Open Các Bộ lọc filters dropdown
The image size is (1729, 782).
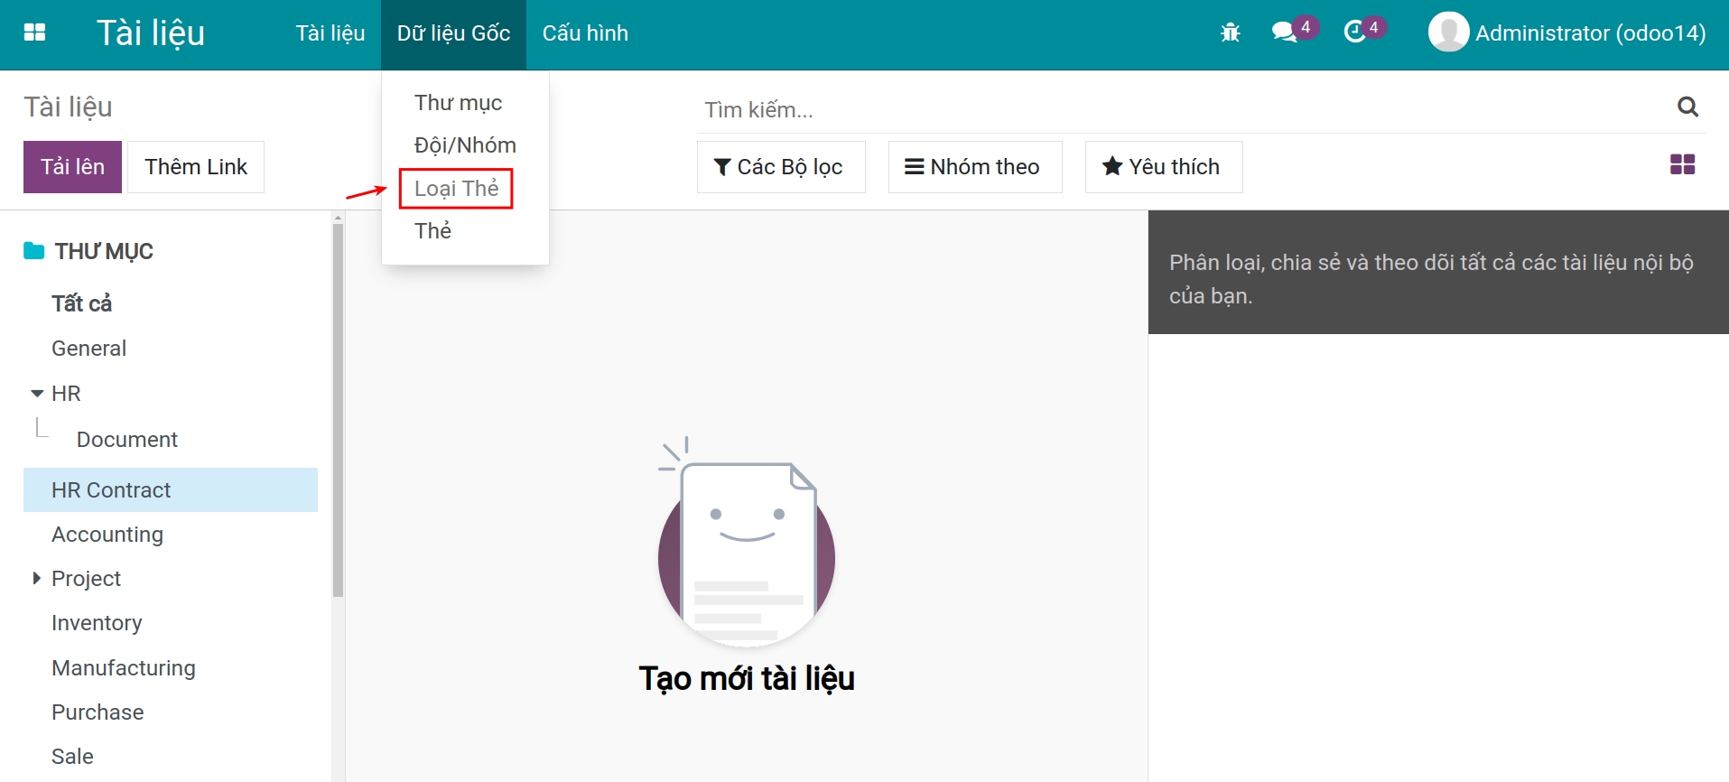pyautogui.click(x=781, y=167)
